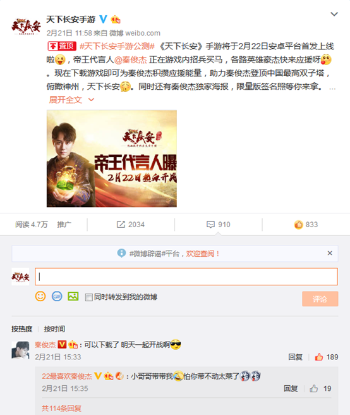The height and width of the screenshot is (415, 350).
Task: Like the post with 833 thumbs-up
Action: (x=306, y=225)
